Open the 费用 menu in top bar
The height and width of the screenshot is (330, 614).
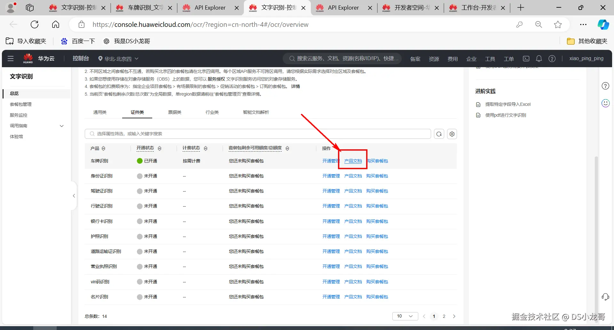tap(453, 59)
